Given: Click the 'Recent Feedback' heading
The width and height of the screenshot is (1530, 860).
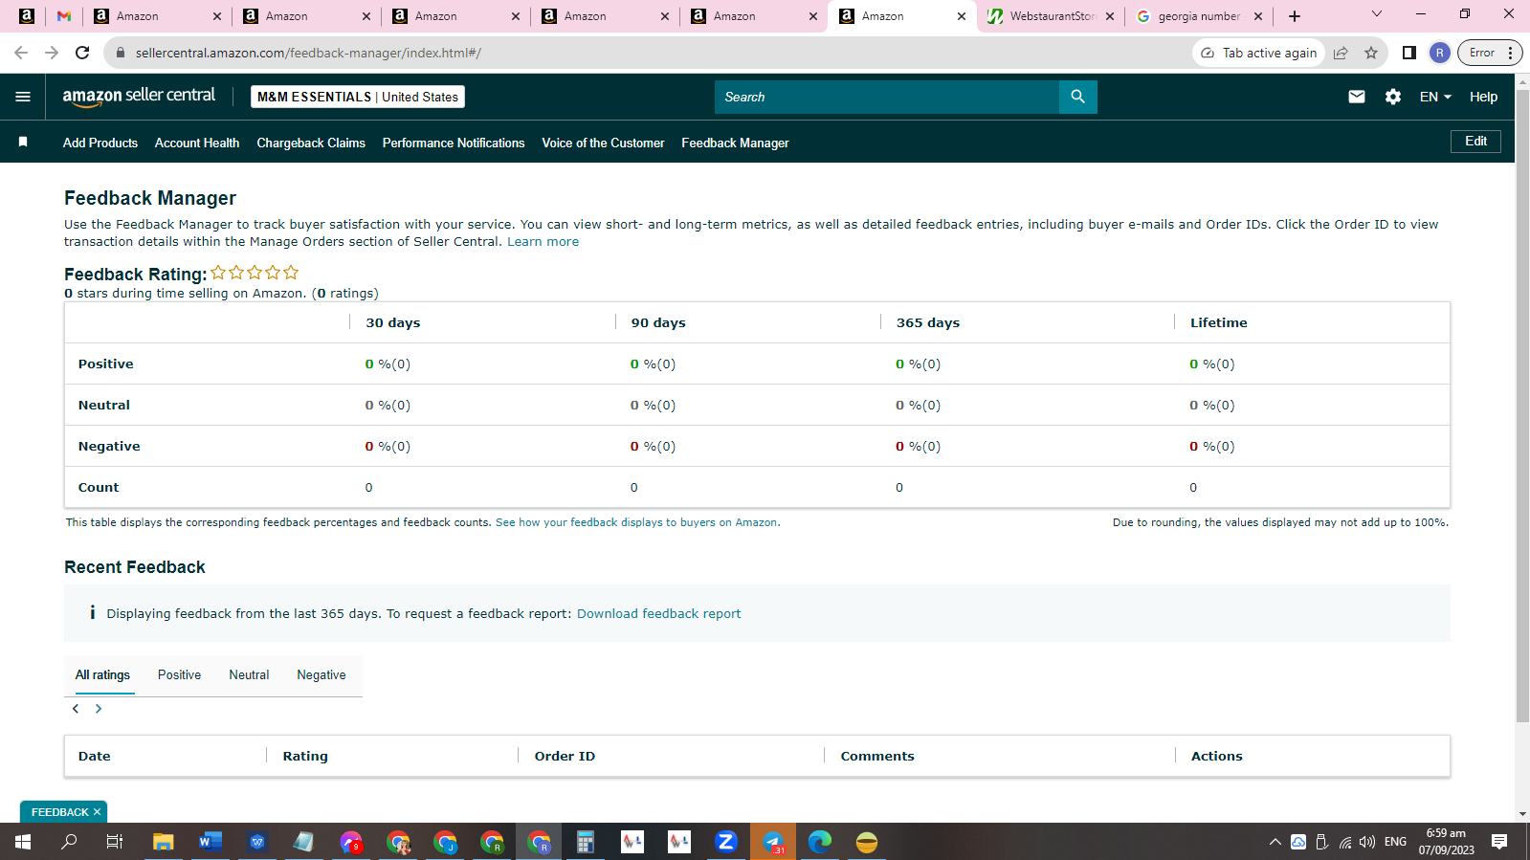Looking at the screenshot, I should [135, 567].
